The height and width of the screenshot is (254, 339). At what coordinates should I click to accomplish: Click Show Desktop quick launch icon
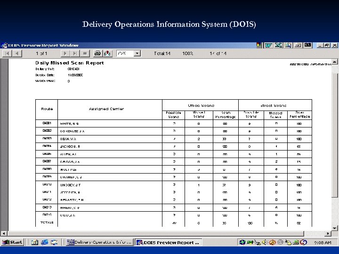[54, 242]
